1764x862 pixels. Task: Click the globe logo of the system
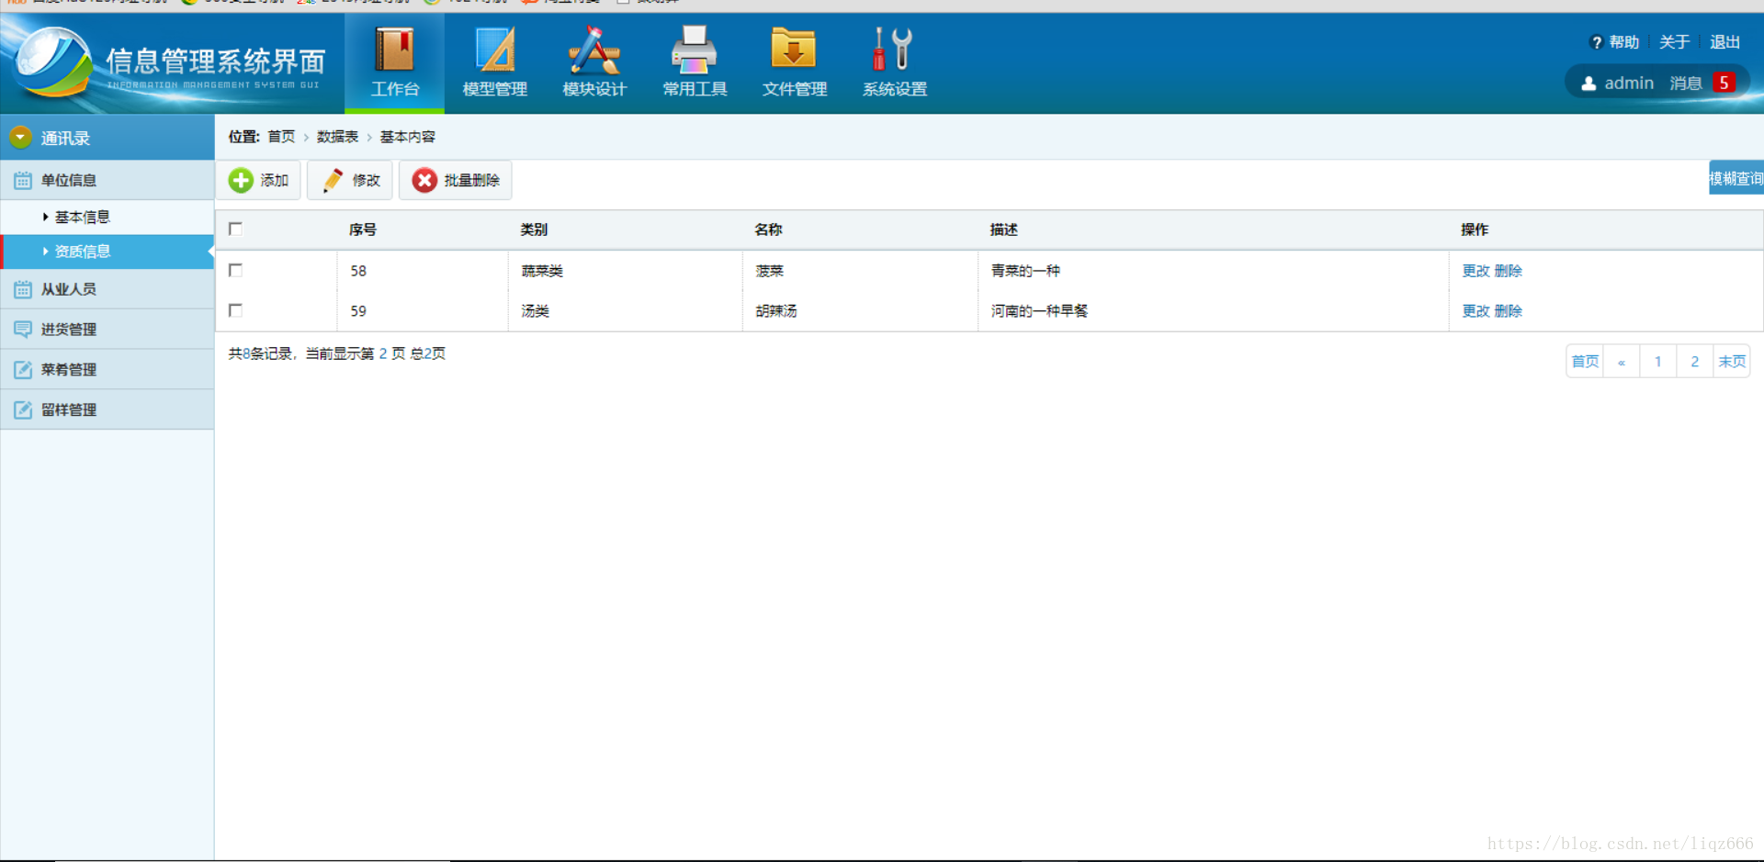[x=53, y=62]
